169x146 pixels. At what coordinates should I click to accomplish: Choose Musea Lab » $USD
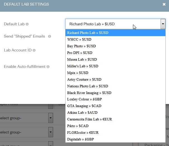(x=115, y=60)
